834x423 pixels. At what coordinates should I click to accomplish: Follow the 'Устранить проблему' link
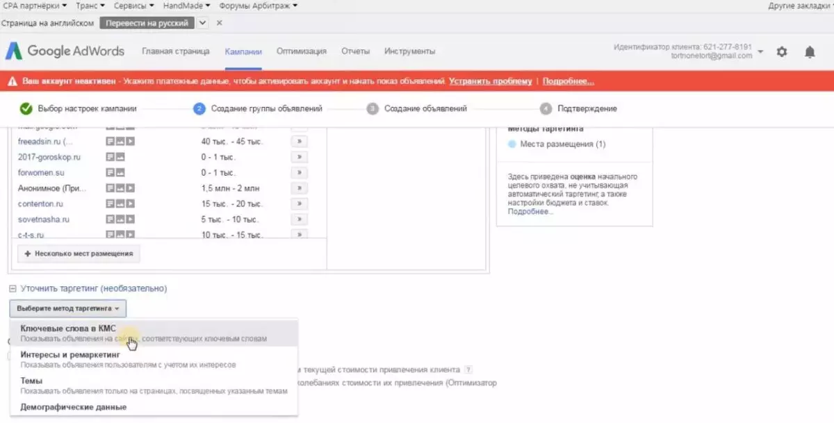click(490, 81)
